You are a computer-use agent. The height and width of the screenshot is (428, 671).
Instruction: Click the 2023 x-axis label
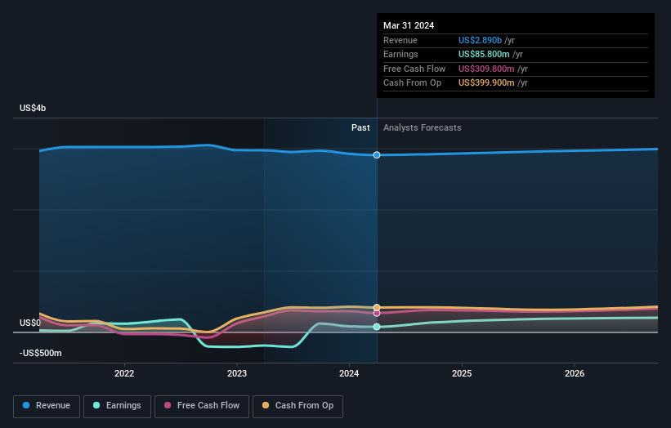(x=237, y=374)
